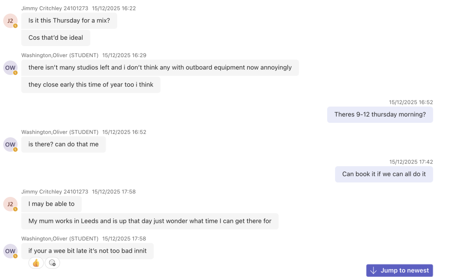The image size is (457, 280).
Task: Click the message about studios with outboard equipment
Action: 160,68
